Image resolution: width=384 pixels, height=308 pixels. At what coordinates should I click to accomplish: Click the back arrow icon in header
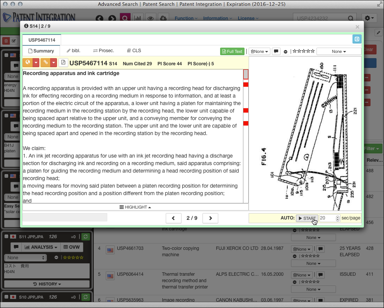[99, 18]
